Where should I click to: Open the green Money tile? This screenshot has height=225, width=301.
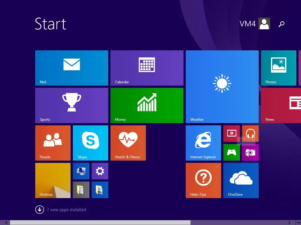tap(147, 105)
